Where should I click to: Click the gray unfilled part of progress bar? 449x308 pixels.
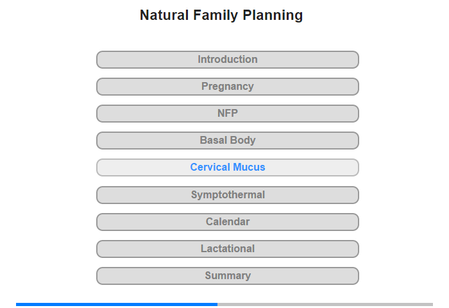(x=325, y=304)
